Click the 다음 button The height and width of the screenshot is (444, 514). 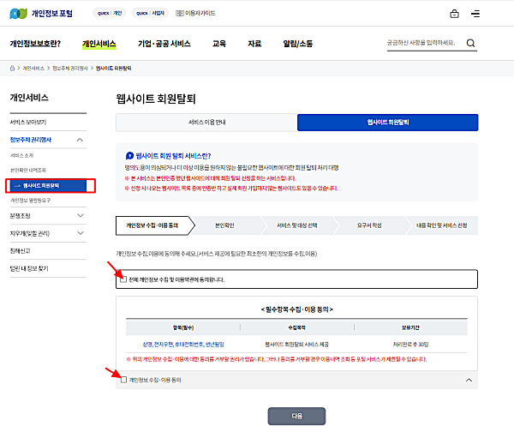tap(296, 416)
